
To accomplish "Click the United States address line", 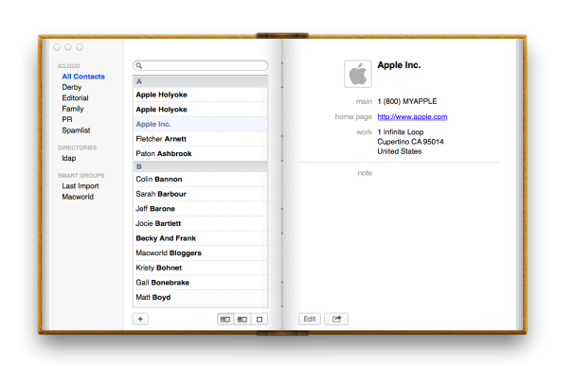I will click(400, 151).
